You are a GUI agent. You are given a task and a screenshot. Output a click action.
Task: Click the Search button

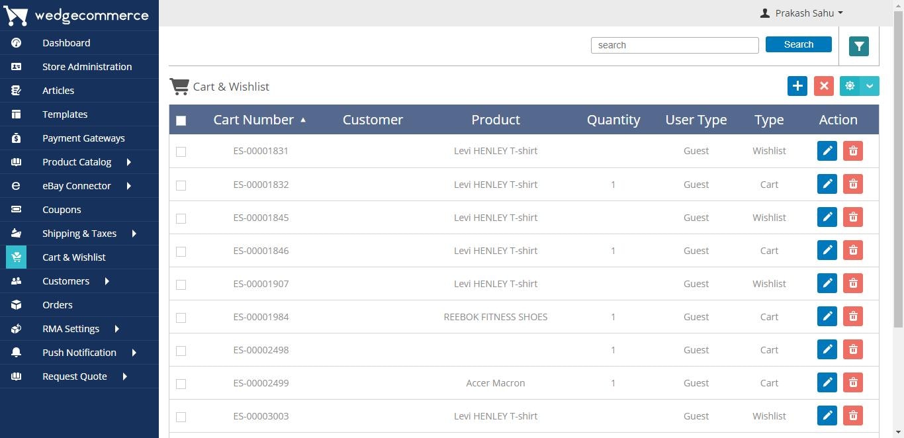(798, 44)
